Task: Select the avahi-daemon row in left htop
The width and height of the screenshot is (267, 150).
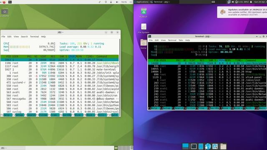Action: coord(60,92)
